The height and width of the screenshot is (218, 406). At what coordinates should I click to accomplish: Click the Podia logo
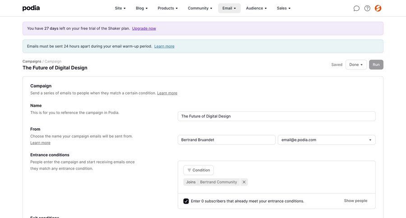(x=31, y=8)
